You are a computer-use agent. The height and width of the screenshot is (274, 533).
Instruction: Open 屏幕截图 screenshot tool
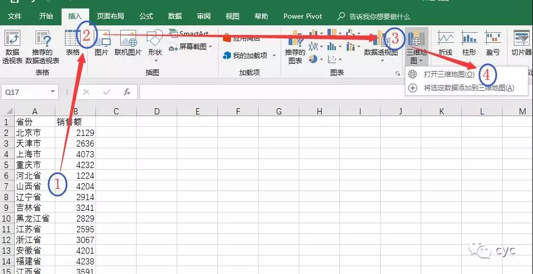click(190, 47)
